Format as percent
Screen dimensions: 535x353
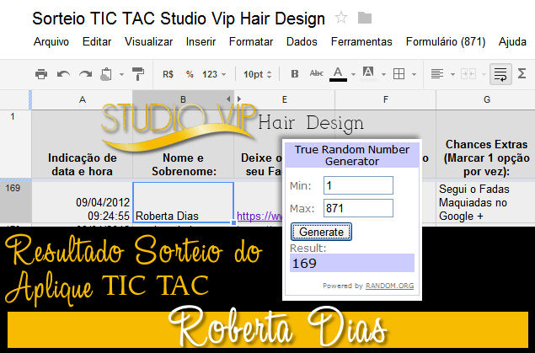(190, 74)
